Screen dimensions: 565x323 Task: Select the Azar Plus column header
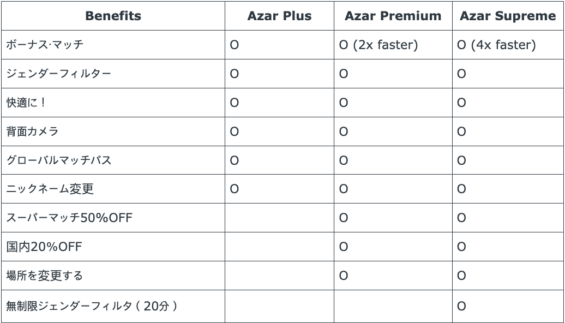pos(279,16)
